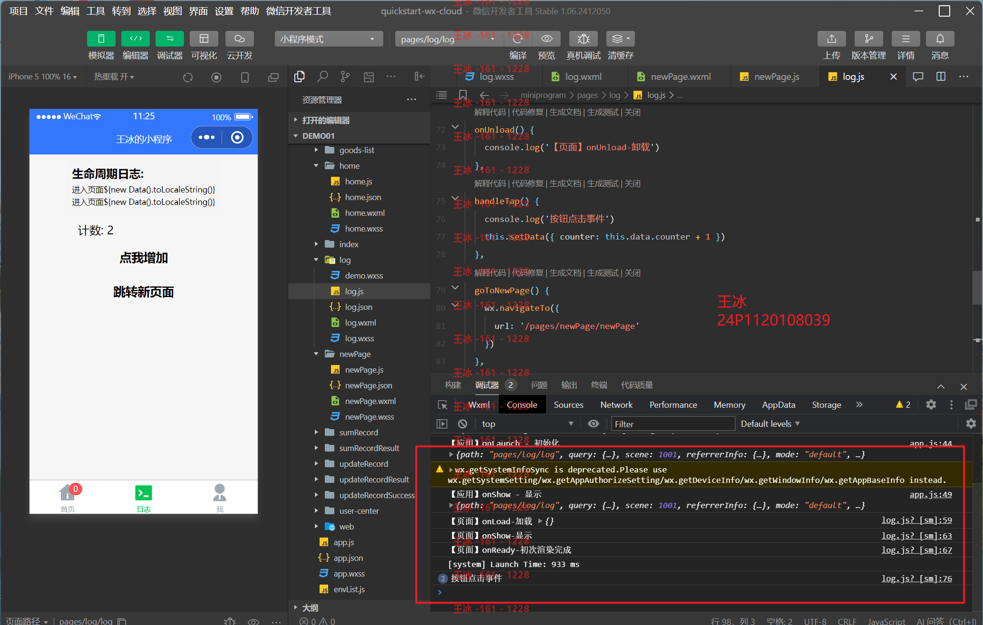
Task: Open the project details panel
Action: 905,38
